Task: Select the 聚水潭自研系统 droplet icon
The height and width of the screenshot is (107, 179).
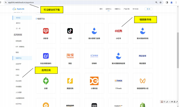Action: coord(143,31)
